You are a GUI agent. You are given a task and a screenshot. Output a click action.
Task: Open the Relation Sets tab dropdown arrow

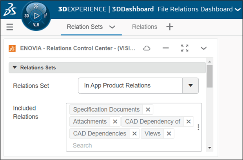[112, 27]
